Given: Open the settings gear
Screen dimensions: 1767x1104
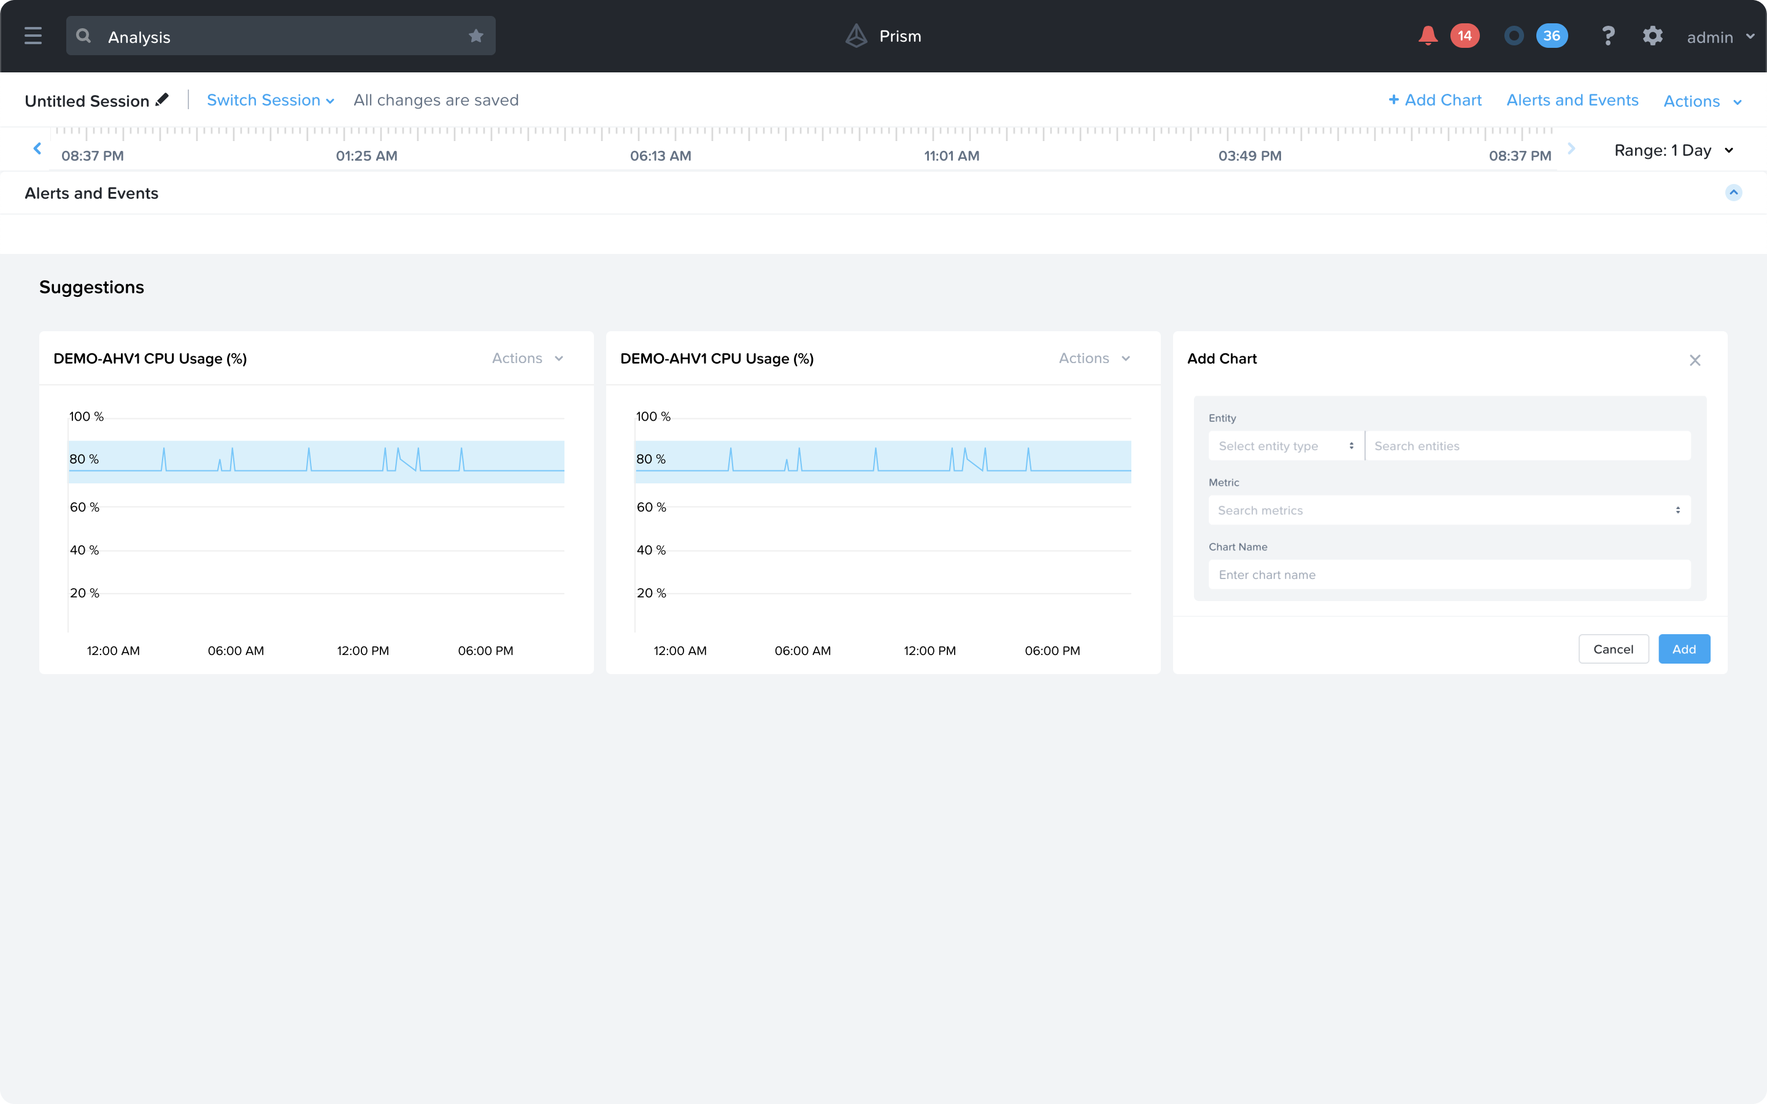Looking at the screenshot, I should click(x=1652, y=36).
